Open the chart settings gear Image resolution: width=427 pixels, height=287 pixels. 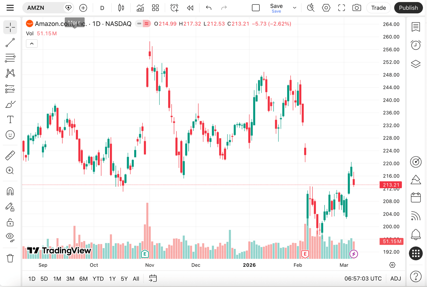tap(326, 8)
